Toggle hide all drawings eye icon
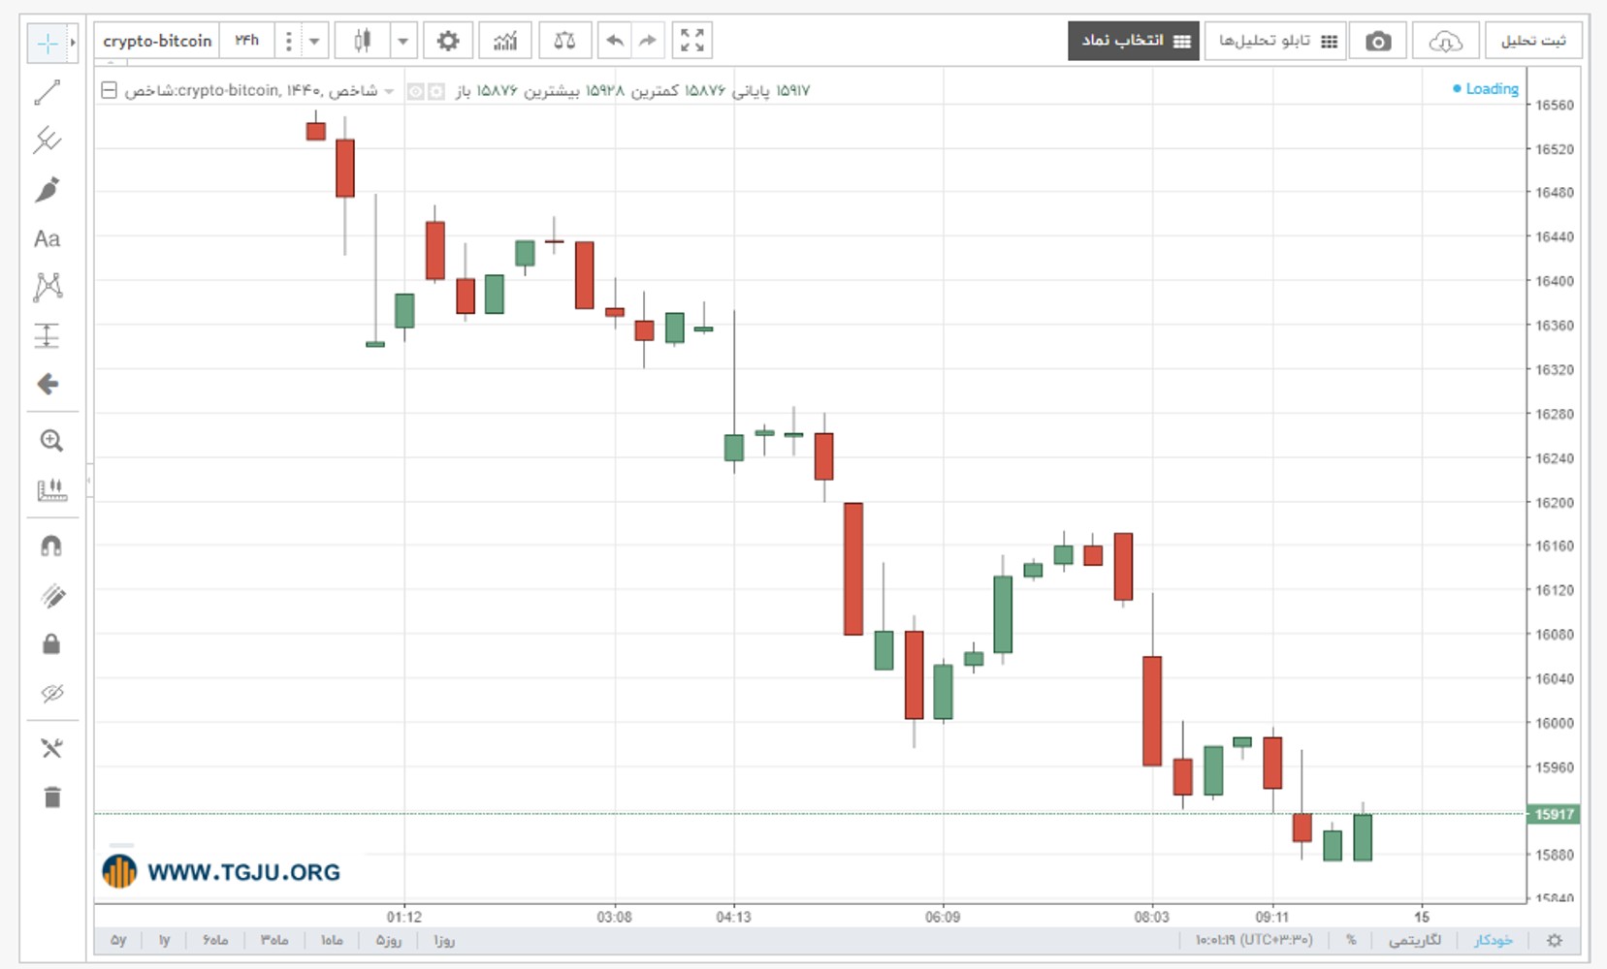The width and height of the screenshot is (1607, 969). click(x=51, y=693)
